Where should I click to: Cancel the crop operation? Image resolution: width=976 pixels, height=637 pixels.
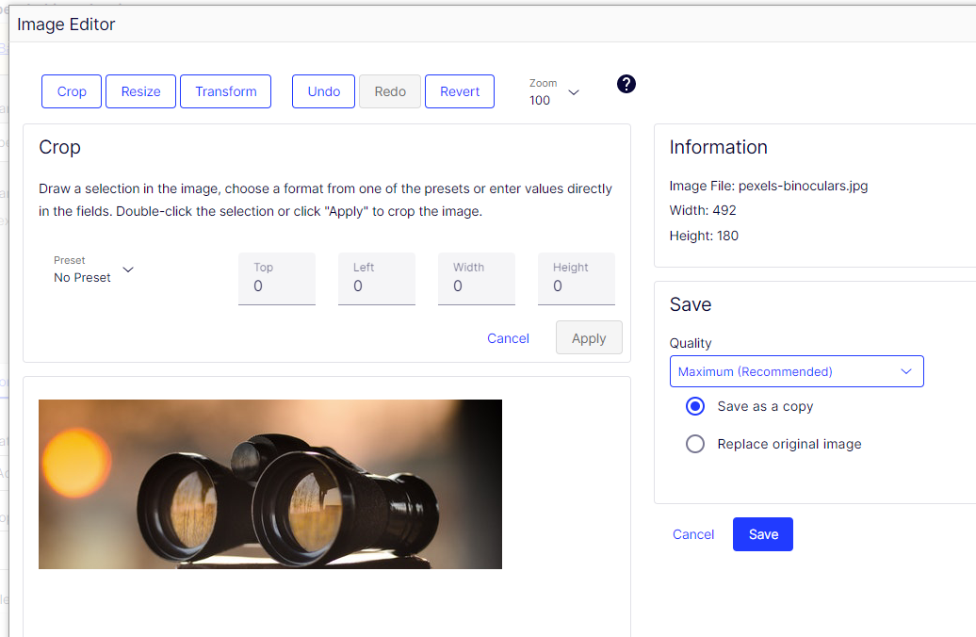[x=508, y=338]
